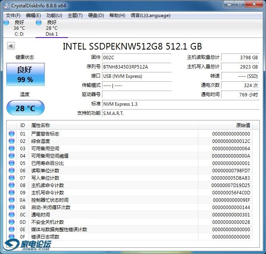Viewport: 266px width, 254px height.
Task: Click the status orb for row 06
Action: (12, 170)
